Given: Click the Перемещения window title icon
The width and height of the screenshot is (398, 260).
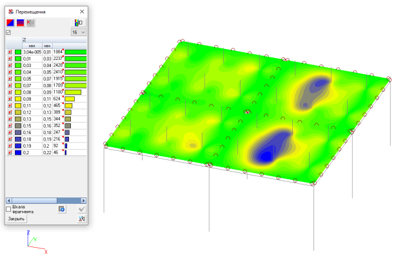Looking at the screenshot, I should coord(9,12).
